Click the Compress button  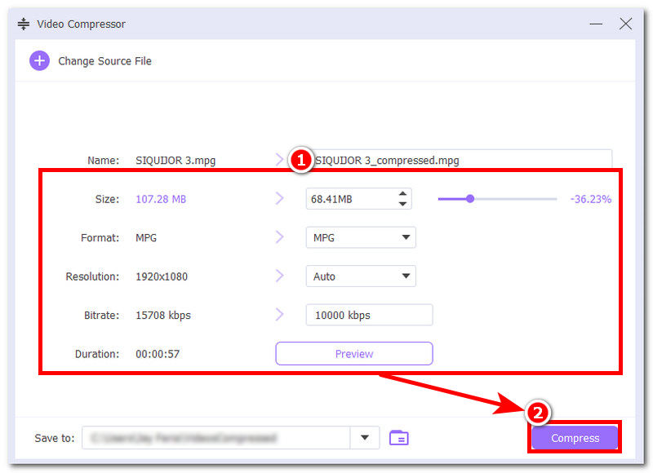[x=574, y=438]
